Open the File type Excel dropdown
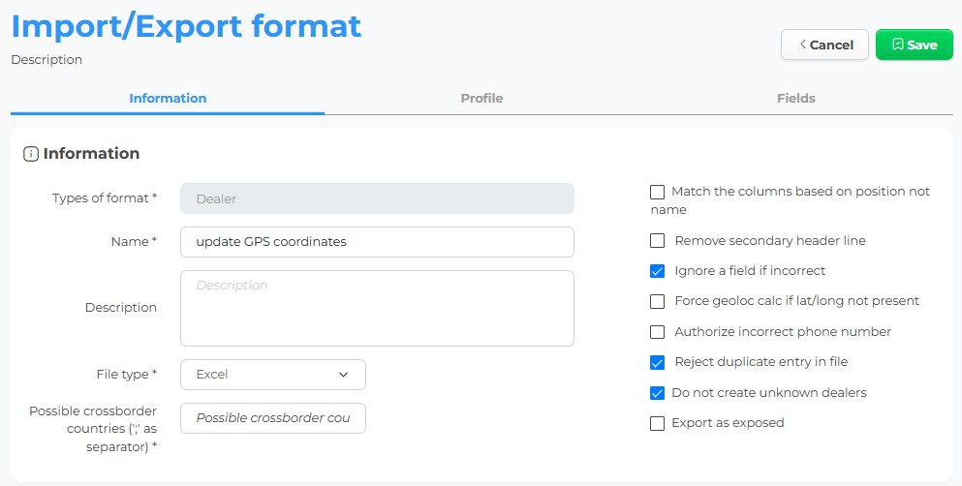Viewport: 962px width, 486px height. coord(273,375)
